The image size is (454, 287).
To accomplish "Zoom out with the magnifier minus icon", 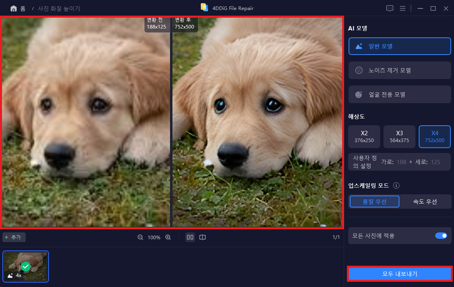I will click(140, 238).
